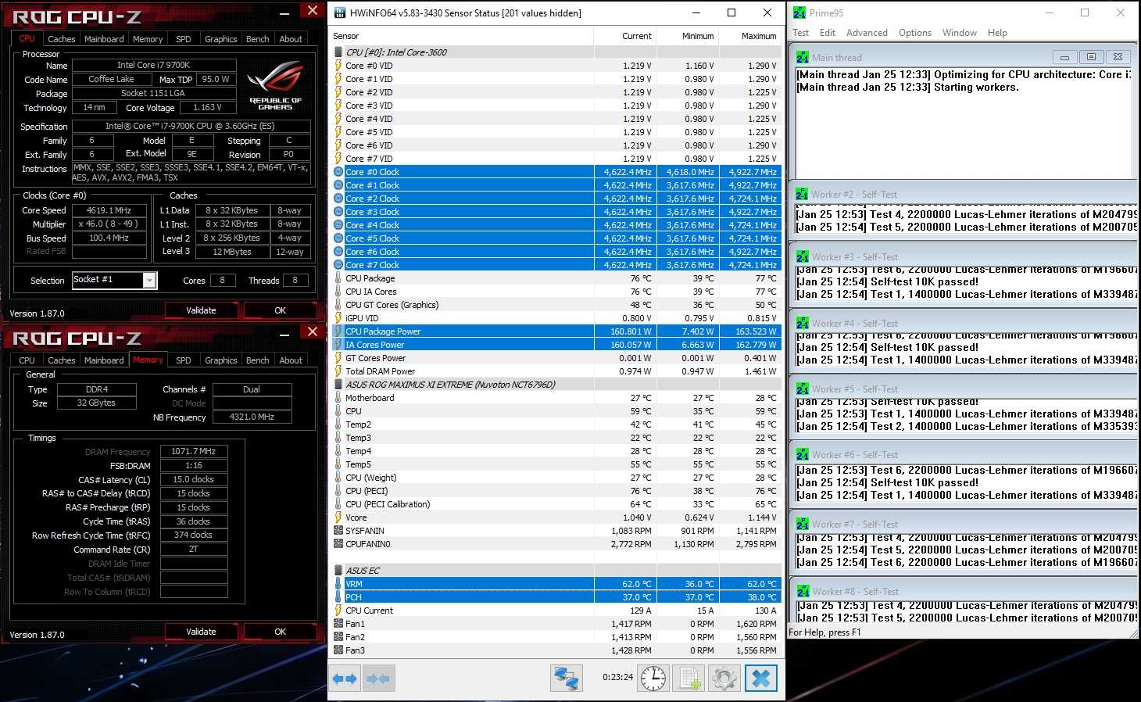Viewport: 1141px width, 702px height.
Task: Open the Socket #1 selection dropdown
Action: [x=148, y=281]
